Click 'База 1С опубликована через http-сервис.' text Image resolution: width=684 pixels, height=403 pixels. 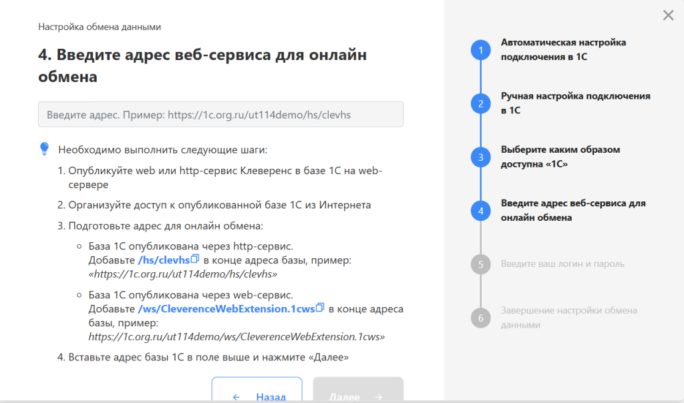coord(190,246)
